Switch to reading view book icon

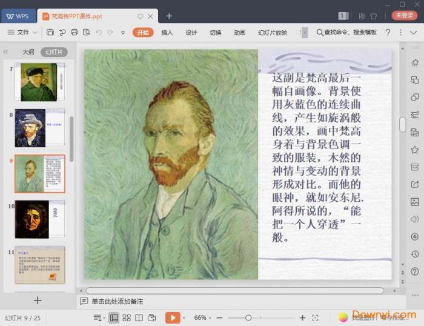(139, 318)
